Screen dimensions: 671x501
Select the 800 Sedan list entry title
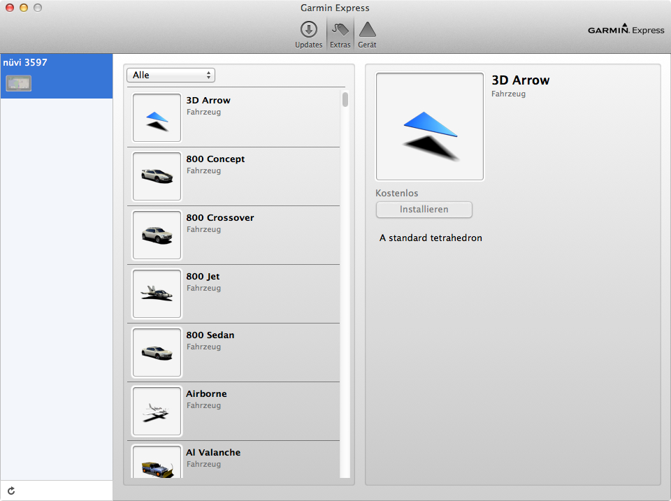click(210, 335)
